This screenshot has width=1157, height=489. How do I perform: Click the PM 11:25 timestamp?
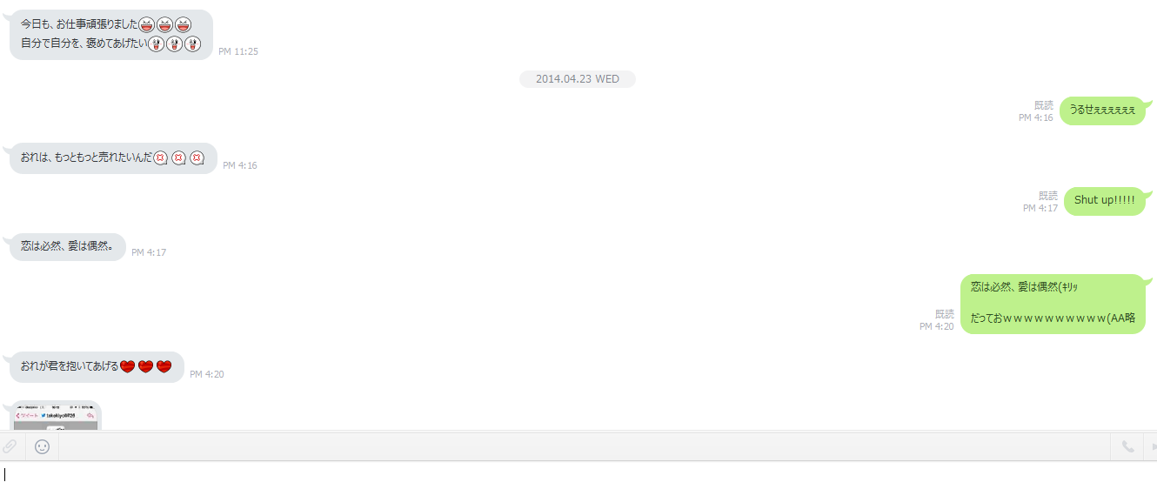pos(238,51)
